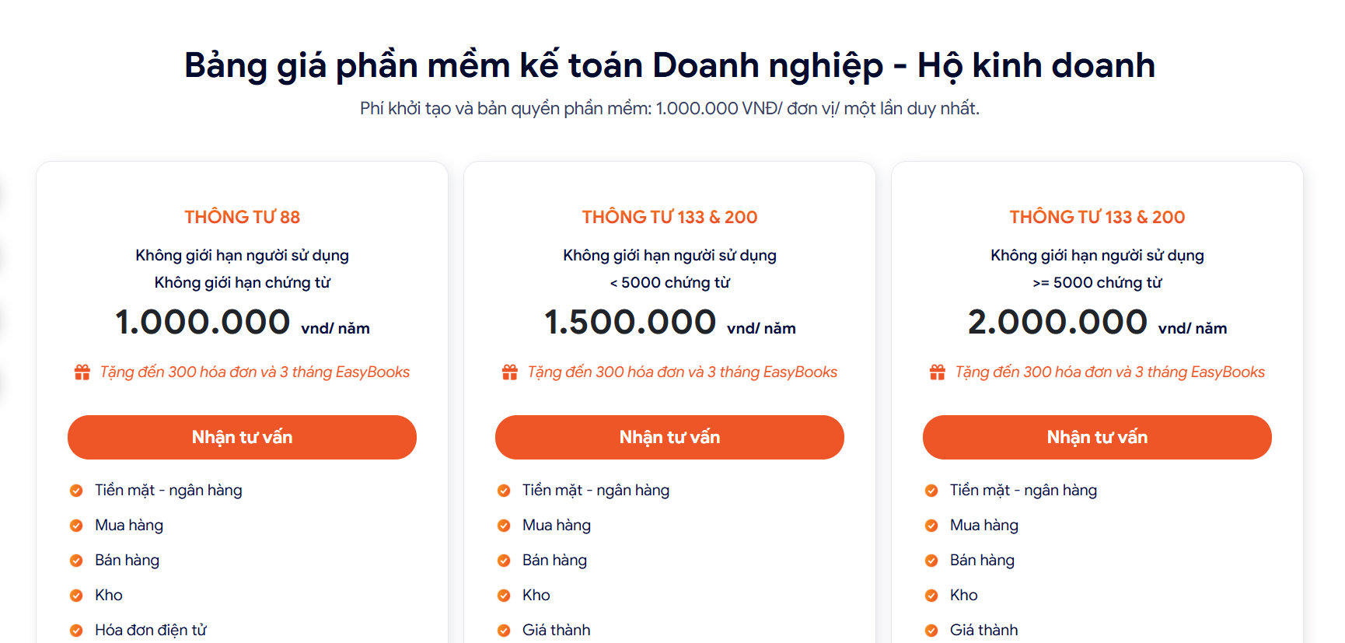Click the gift icon in the Thông Tư 88 card
The height and width of the screenshot is (643, 1345).
(x=82, y=372)
